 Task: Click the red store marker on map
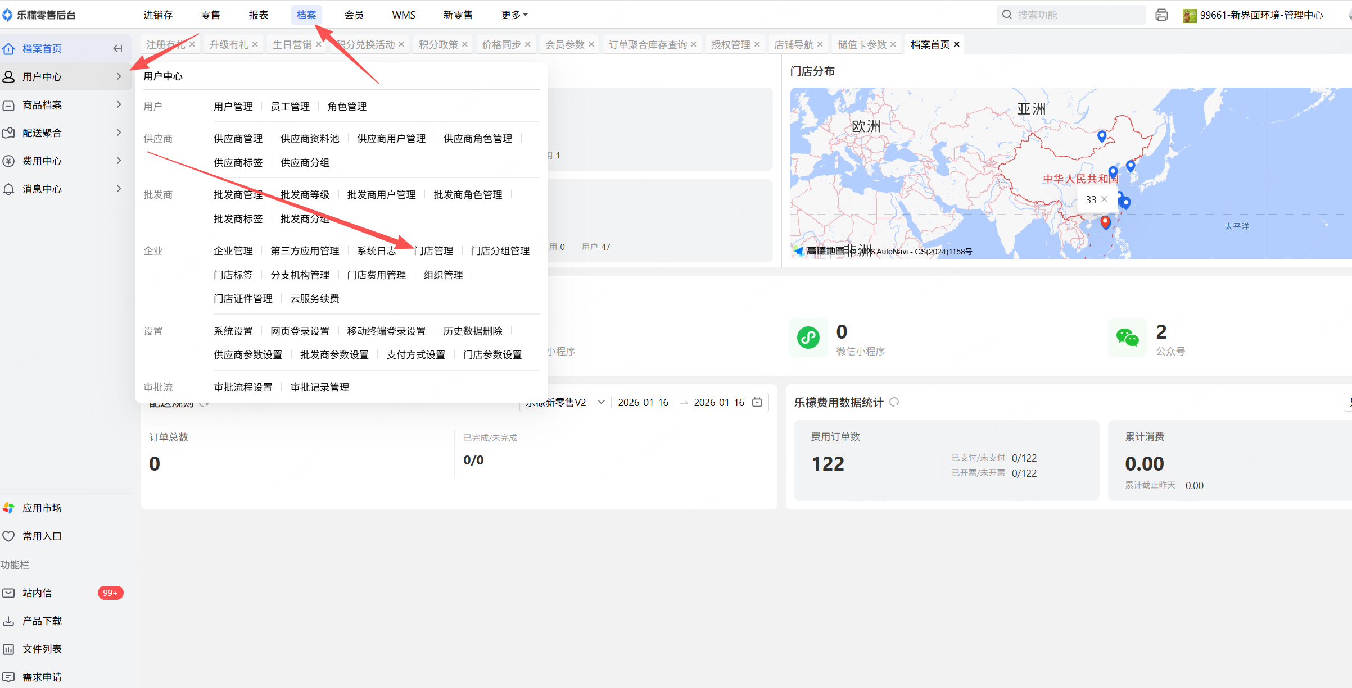tap(1105, 222)
